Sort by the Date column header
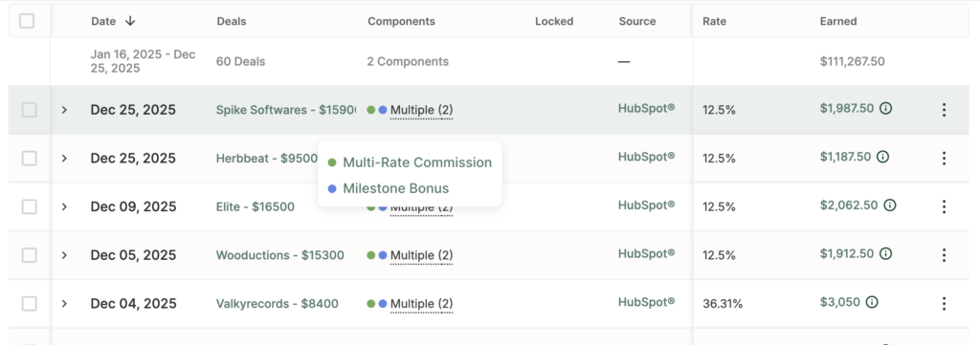The image size is (980, 345). point(103,21)
